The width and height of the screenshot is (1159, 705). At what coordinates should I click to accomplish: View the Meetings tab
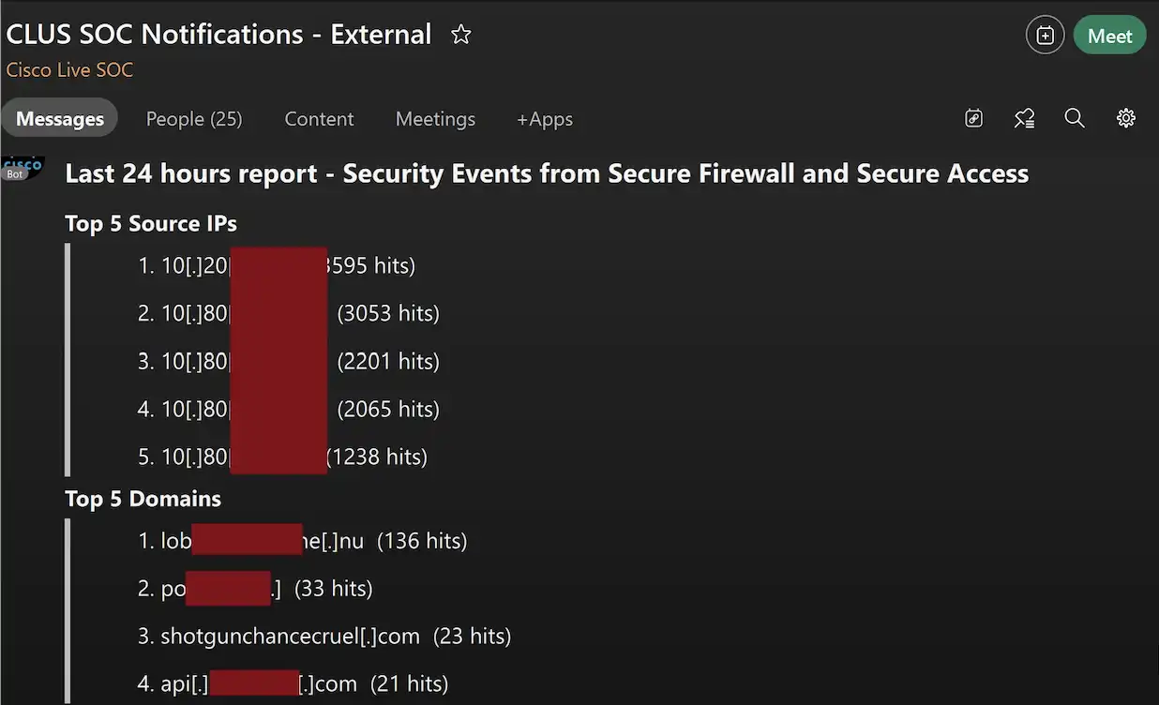[x=435, y=119]
